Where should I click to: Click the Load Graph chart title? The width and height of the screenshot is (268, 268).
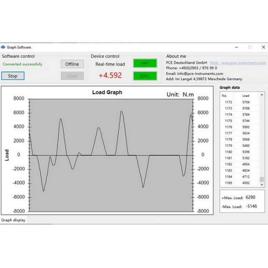pyautogui.click(x=107, y=92)
